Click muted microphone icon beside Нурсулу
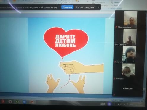This screenshot has width=147, height=110. pyautogui.click(x=115, y=62)
